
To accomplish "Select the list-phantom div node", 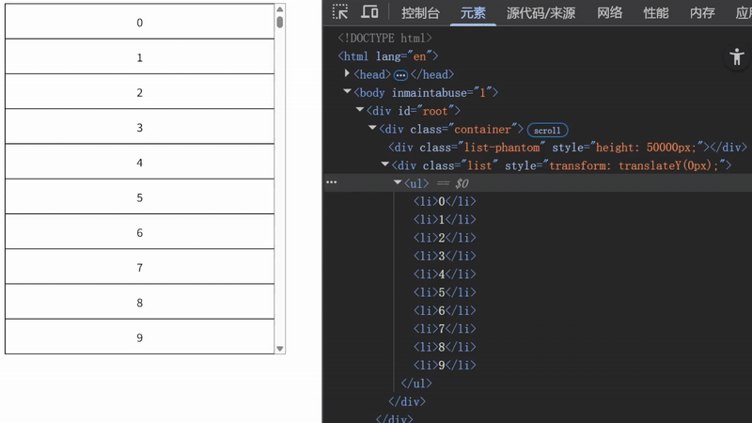I will tap(564, 148).
